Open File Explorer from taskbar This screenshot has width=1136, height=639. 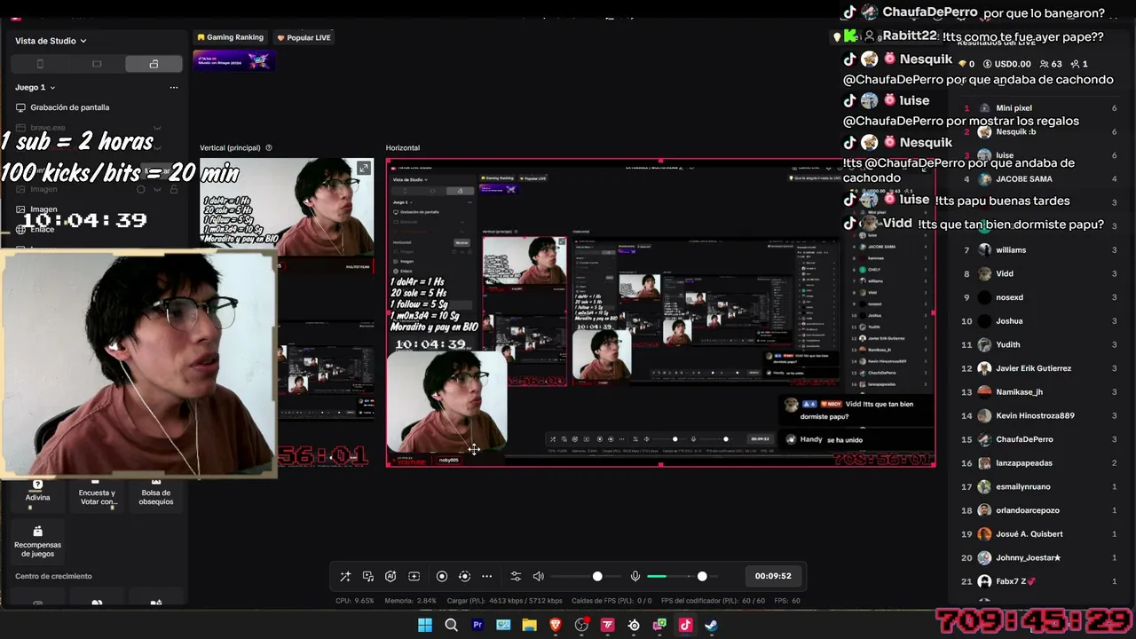[530, 625]
